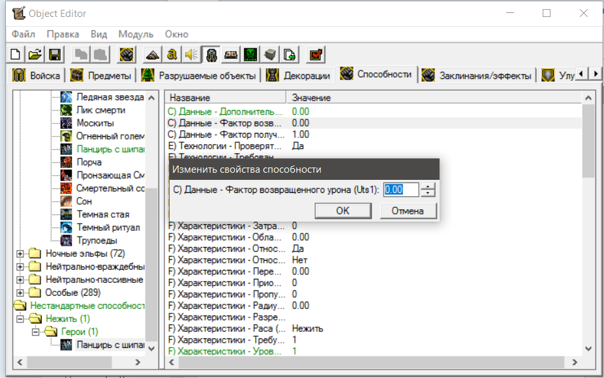Open the Terrain Editor mountain icon

[x=153, y=54]
